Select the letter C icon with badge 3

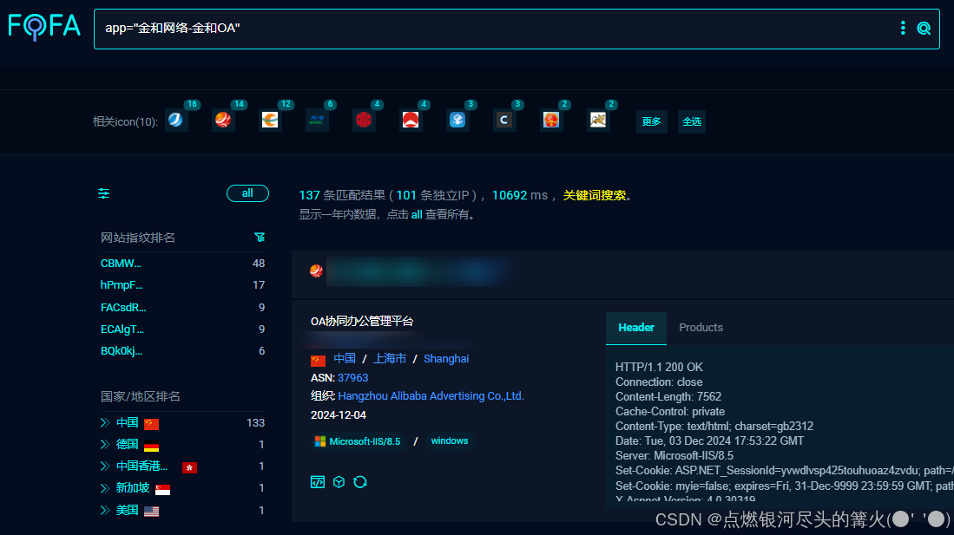503,120
